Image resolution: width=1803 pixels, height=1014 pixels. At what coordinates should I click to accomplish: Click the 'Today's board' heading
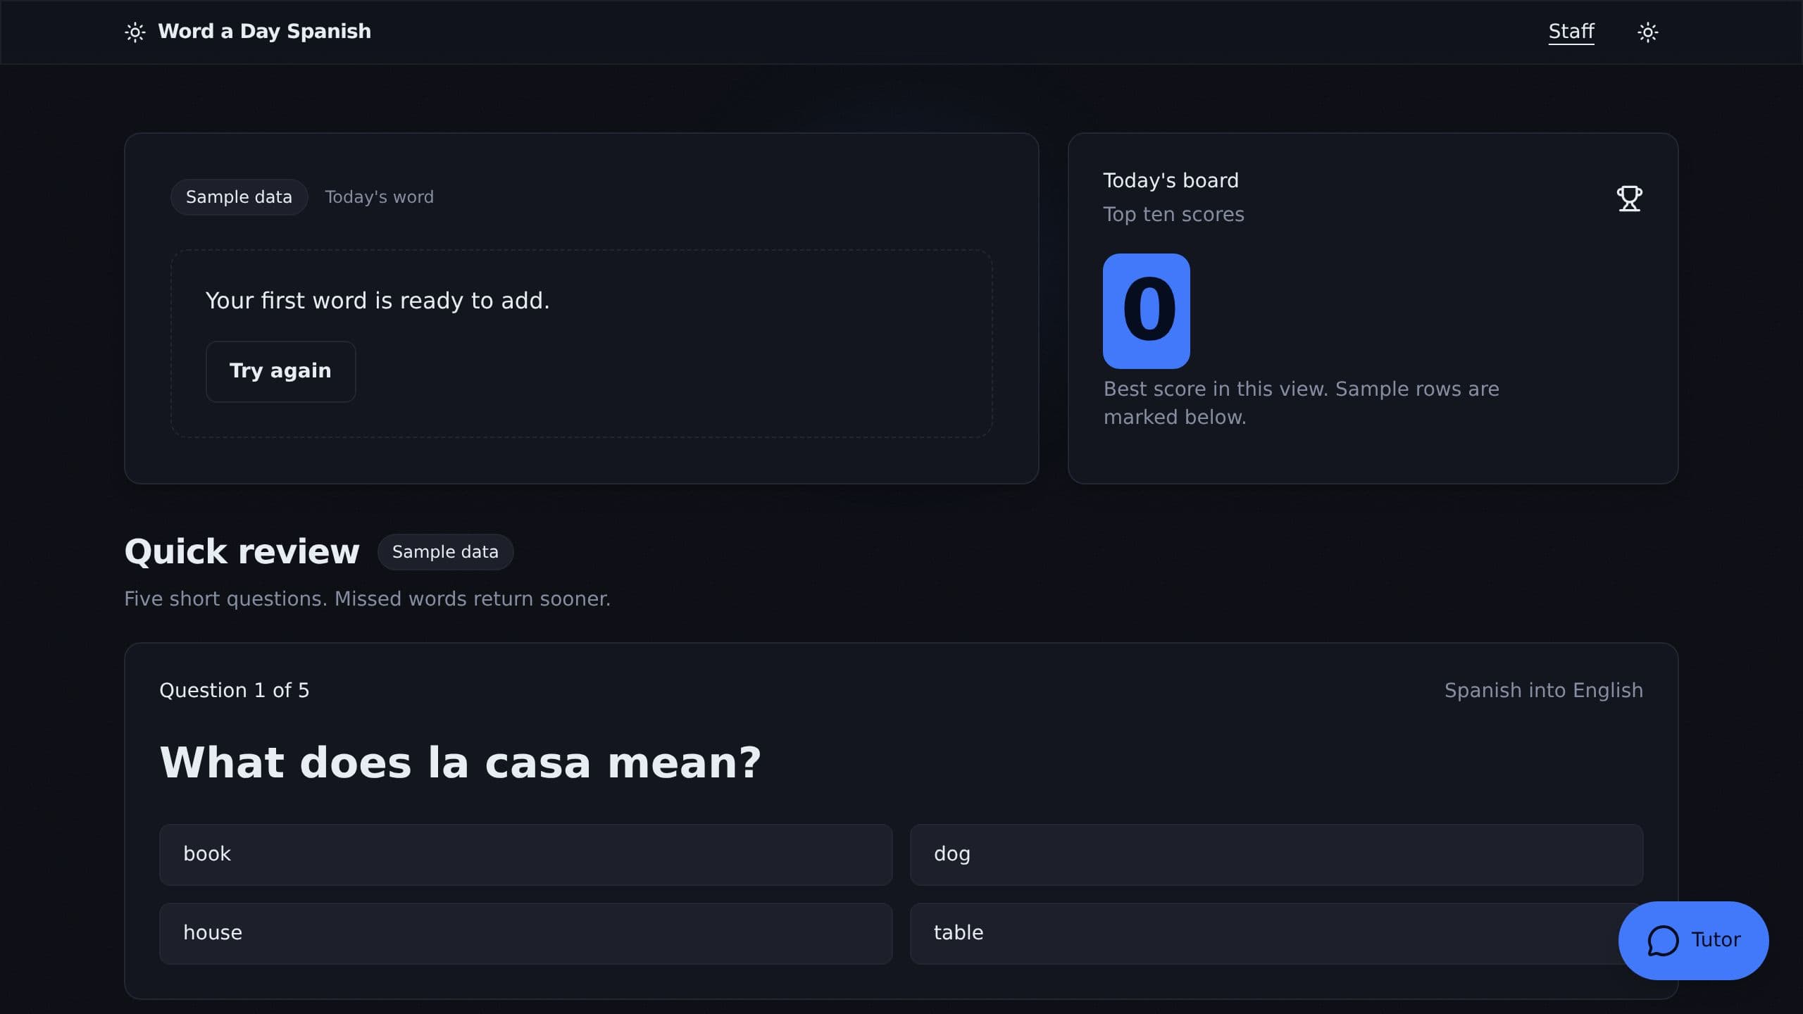1171,181
